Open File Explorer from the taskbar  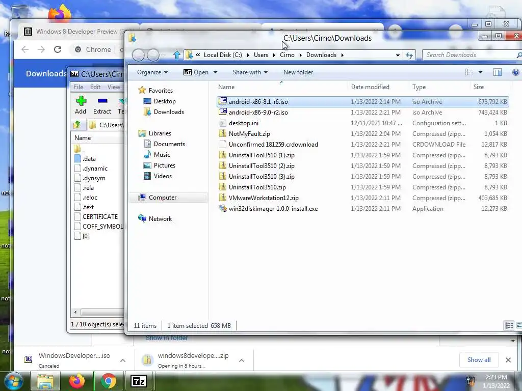45,381
